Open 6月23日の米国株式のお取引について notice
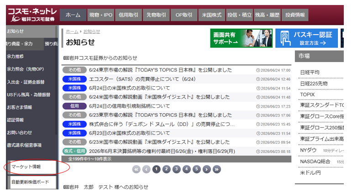The width and height of the screenshot is (352, 194). pyautogui.click(x=130, y=133)
